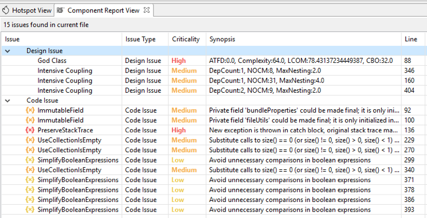Collapse the Design Issue group
This screenshot has height=218, width=427.
[7, 51]
